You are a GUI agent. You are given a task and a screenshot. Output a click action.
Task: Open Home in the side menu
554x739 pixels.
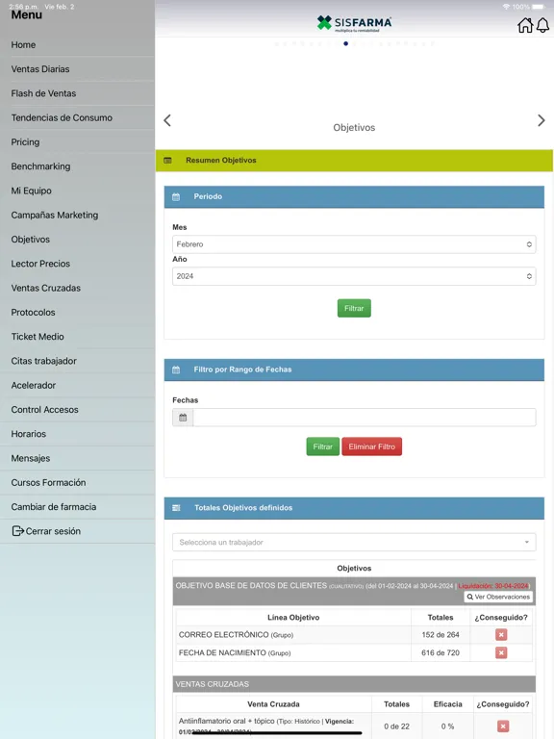[77, 45]
